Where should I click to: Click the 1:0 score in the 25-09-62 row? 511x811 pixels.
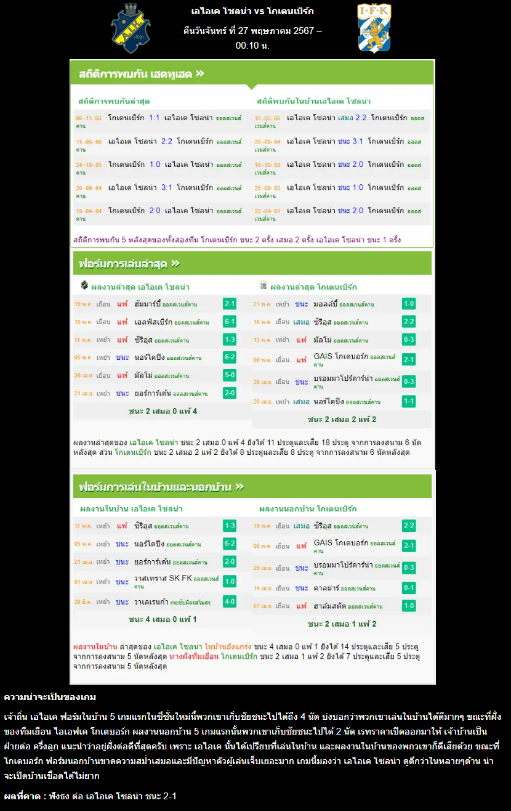(358, 187)
